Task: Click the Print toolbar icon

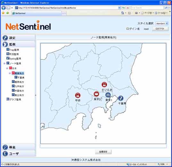Action: point(136,13)
